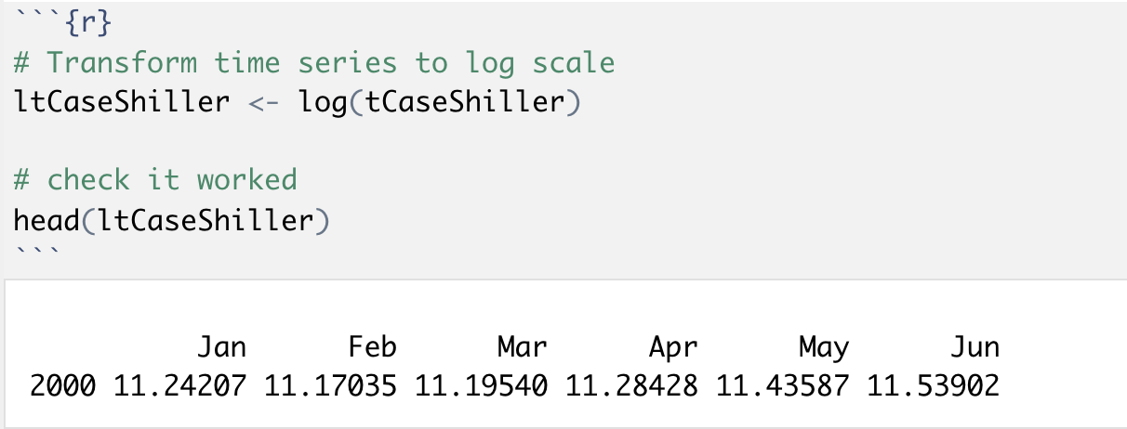Click the April value 11.28428

[x=632, y=385]
